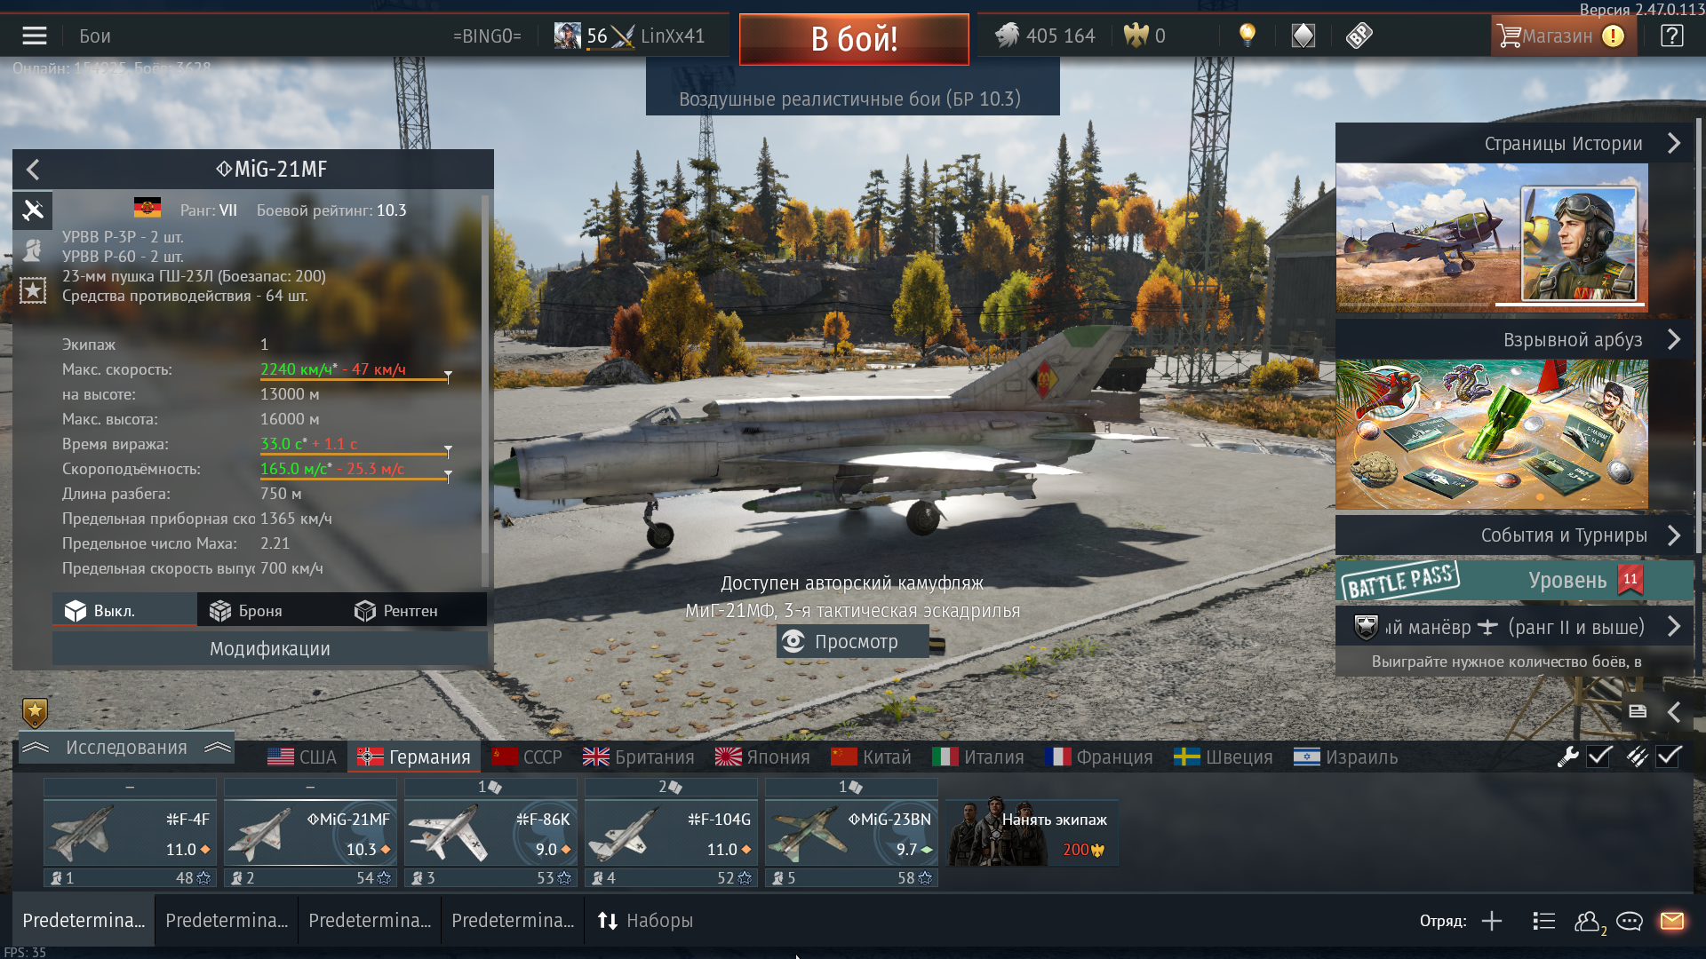Click the player profile avatar icon
The width and height of the screenshot is (1706, 959).
point(567,36)
